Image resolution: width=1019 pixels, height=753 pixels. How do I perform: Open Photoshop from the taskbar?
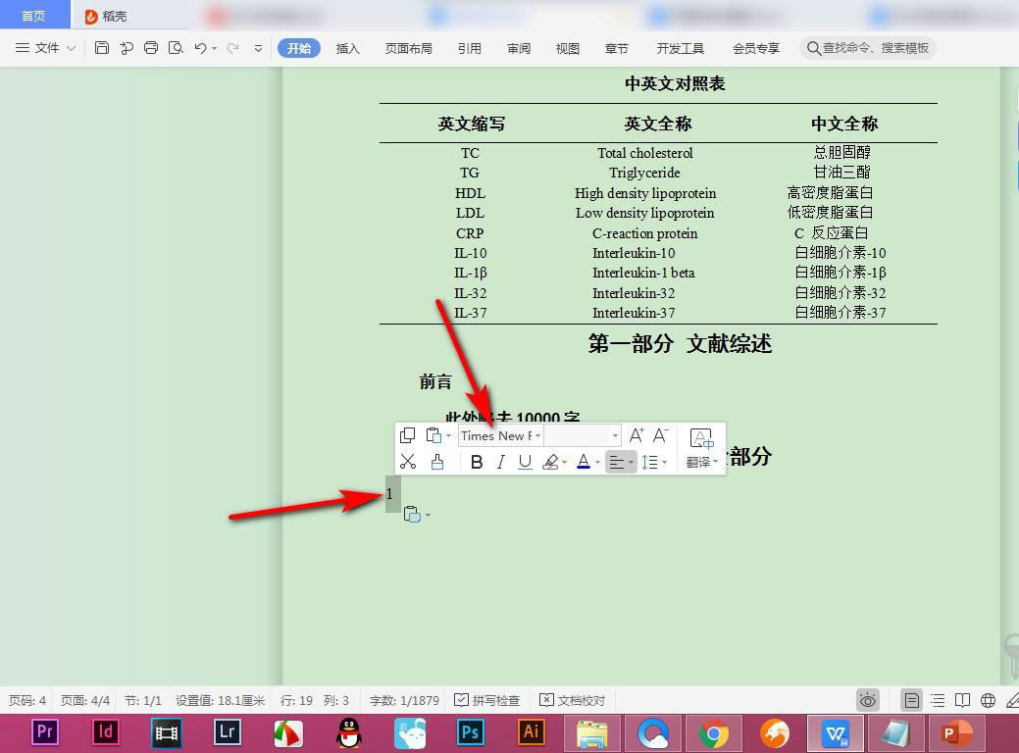coord(471,731)
